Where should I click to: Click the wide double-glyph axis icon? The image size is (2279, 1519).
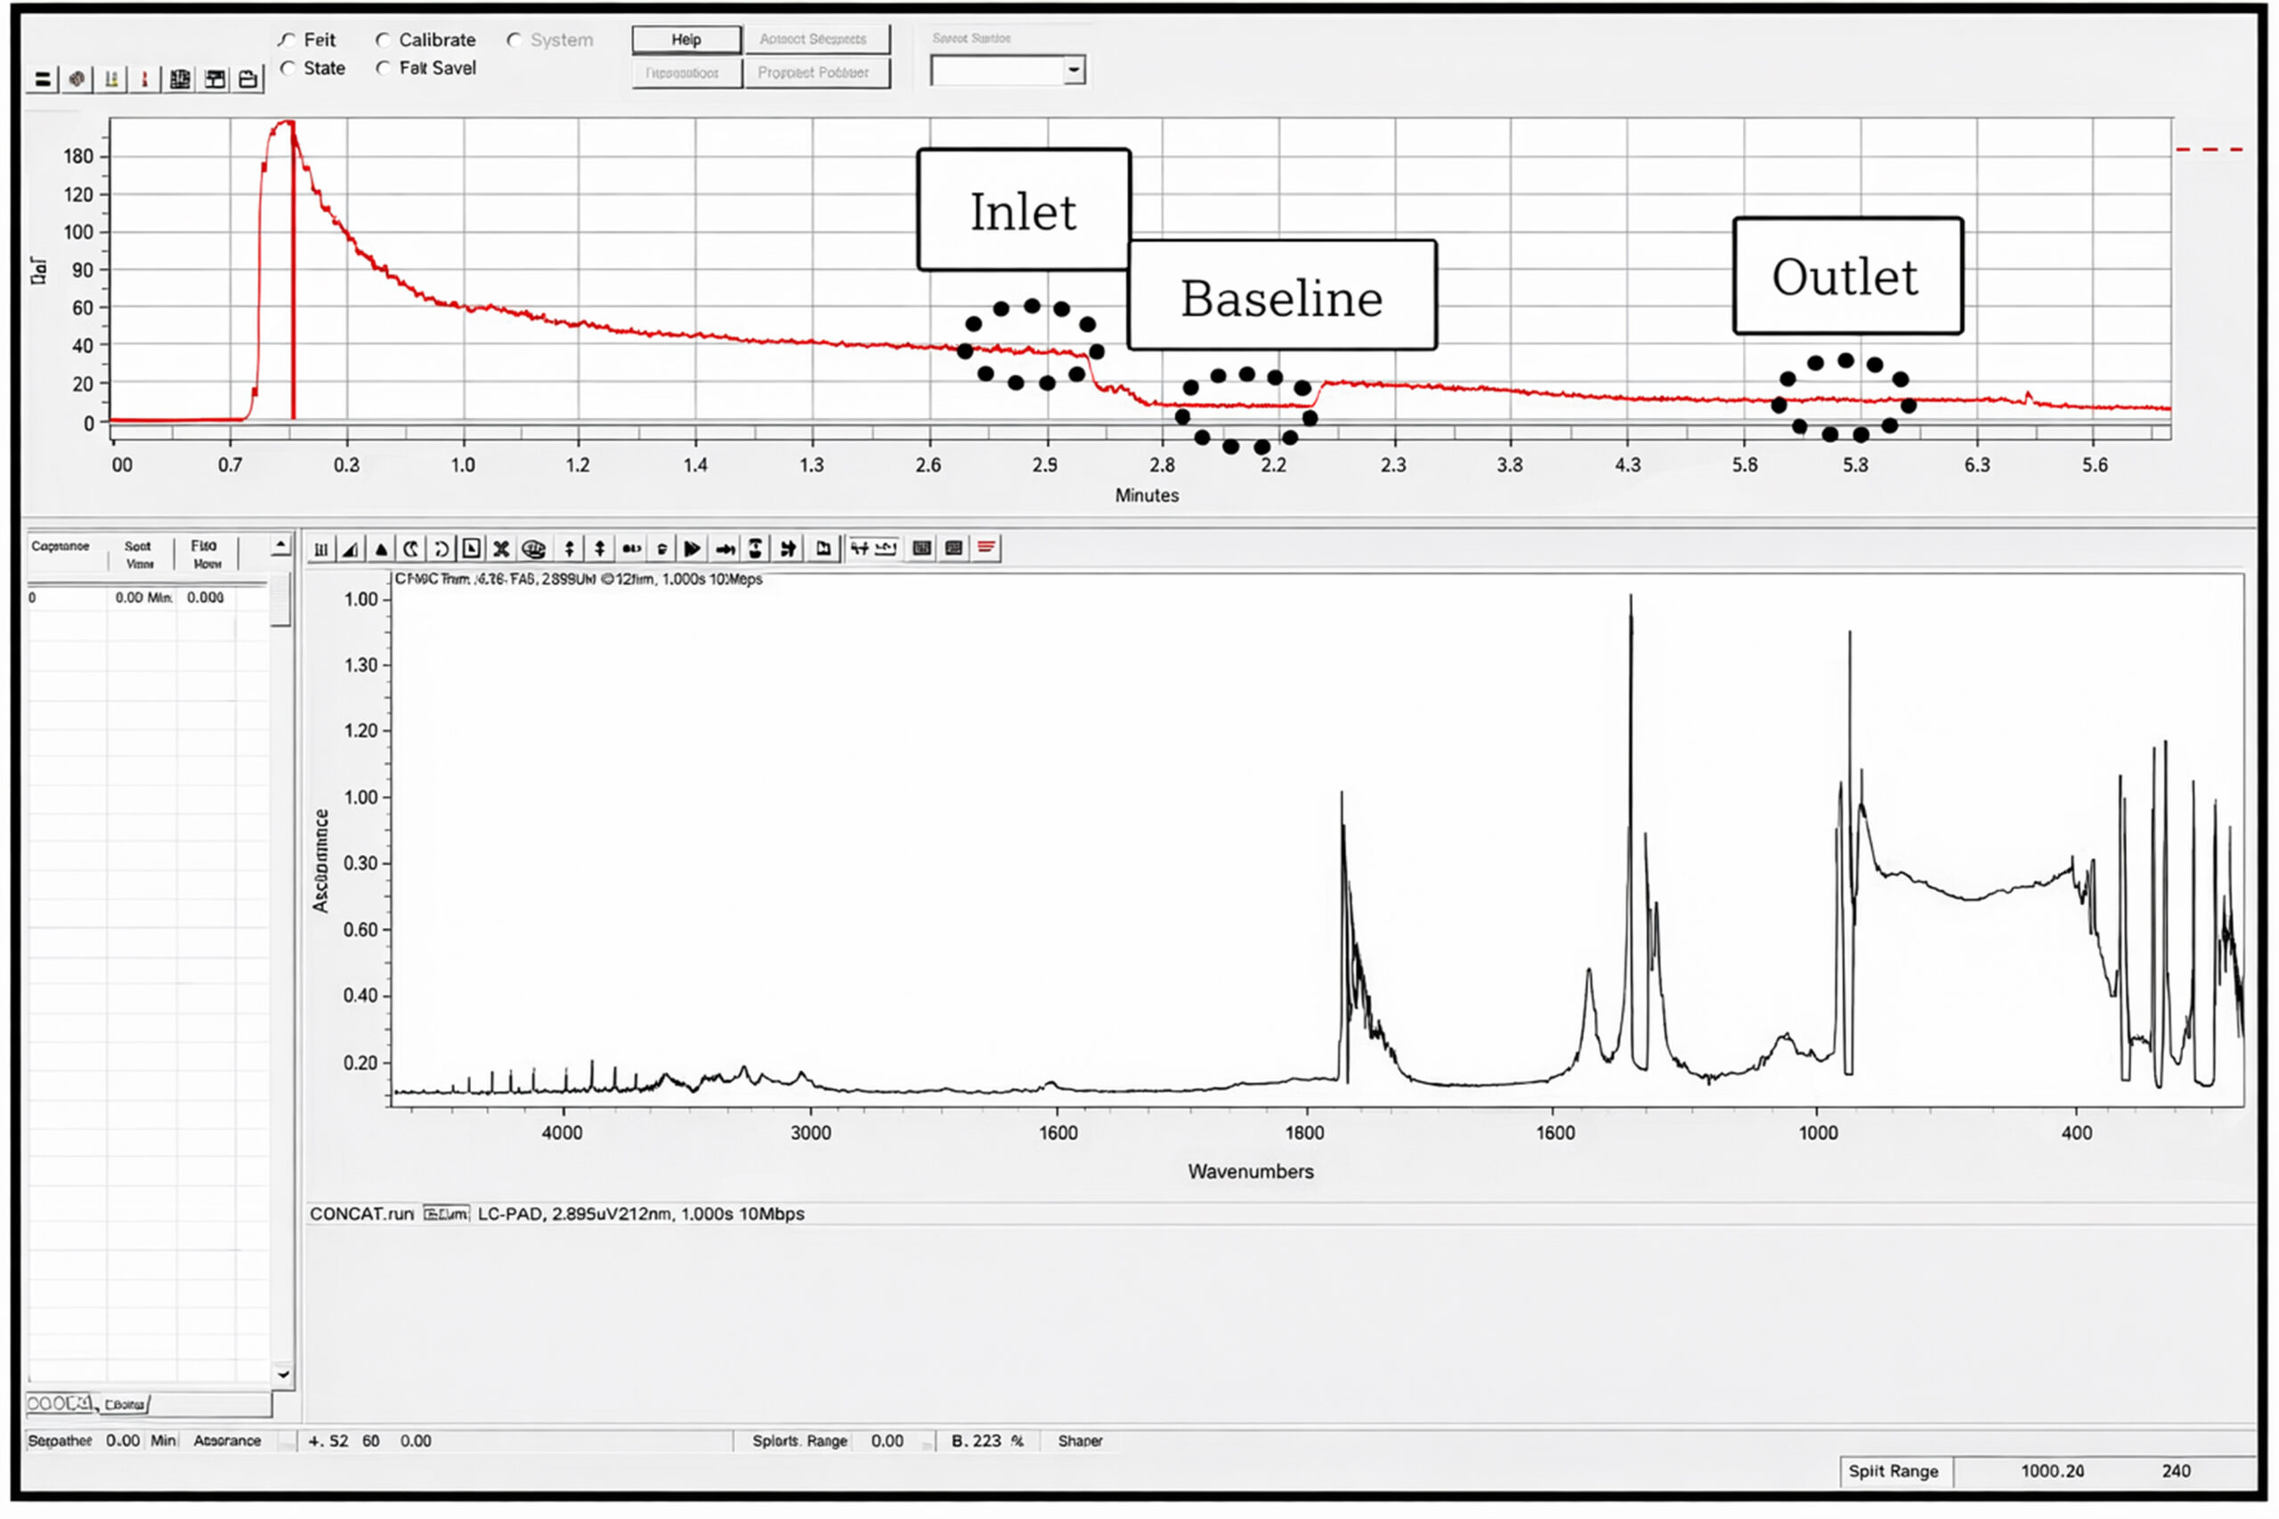click(x=873, y=549)
